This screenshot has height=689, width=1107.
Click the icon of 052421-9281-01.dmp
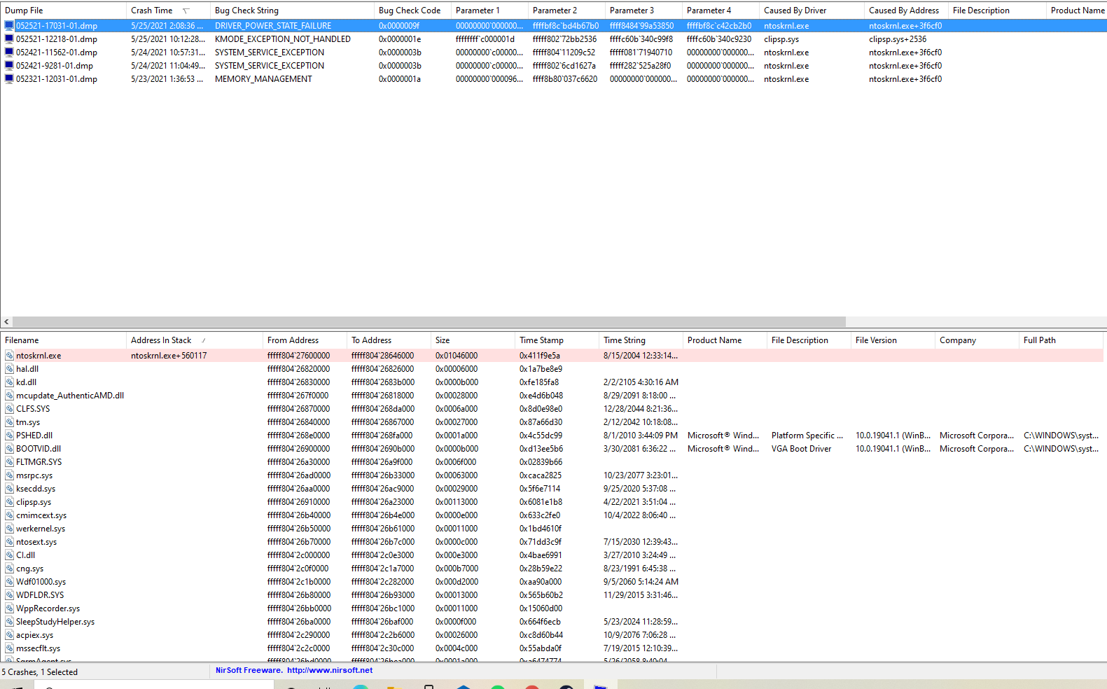coord(9,66)
